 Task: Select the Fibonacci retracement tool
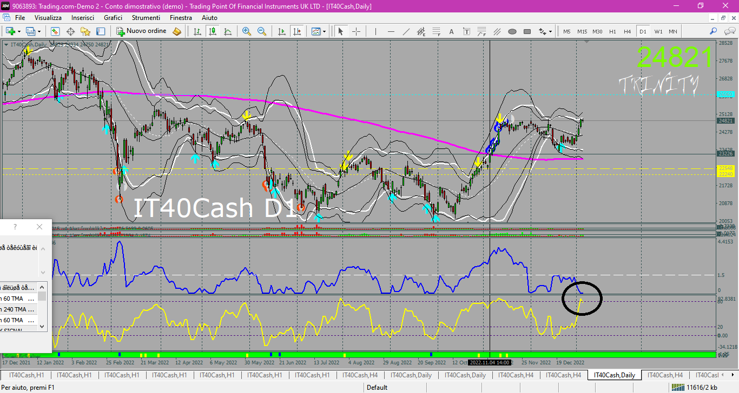point(437,31)
